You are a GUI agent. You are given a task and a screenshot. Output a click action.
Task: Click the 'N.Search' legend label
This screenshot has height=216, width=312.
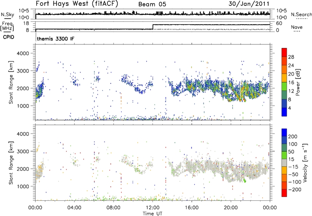pyautogui.click(x=301, y=14)
